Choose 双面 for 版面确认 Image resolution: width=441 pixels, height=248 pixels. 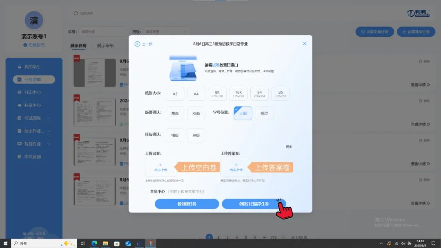pyautogui.click(x=196, y=113)
